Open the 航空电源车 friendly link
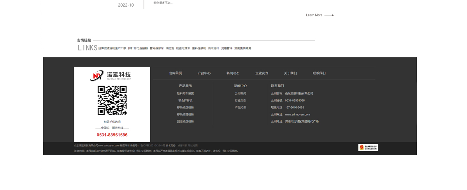This screenshot has height=190, width=467. pos(183,49)
